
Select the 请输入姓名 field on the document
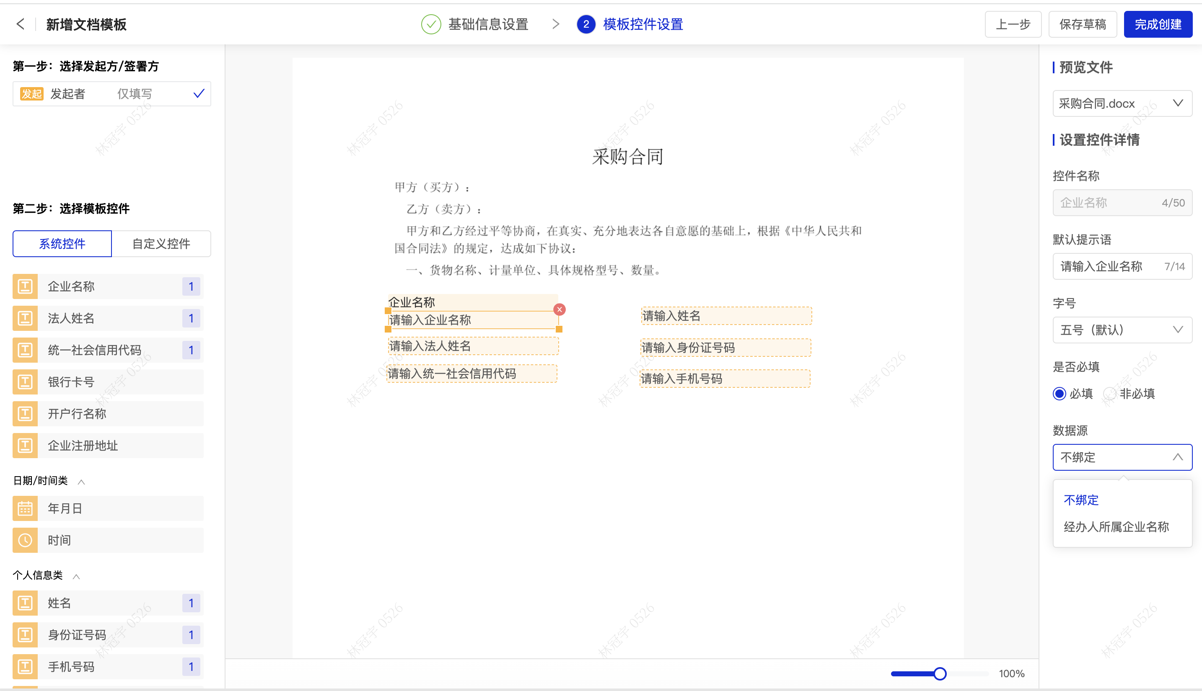pos(726,316)
